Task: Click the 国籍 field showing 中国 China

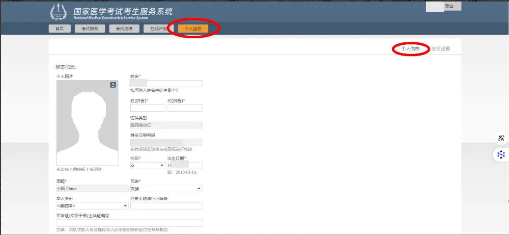Action: [93, 189]
